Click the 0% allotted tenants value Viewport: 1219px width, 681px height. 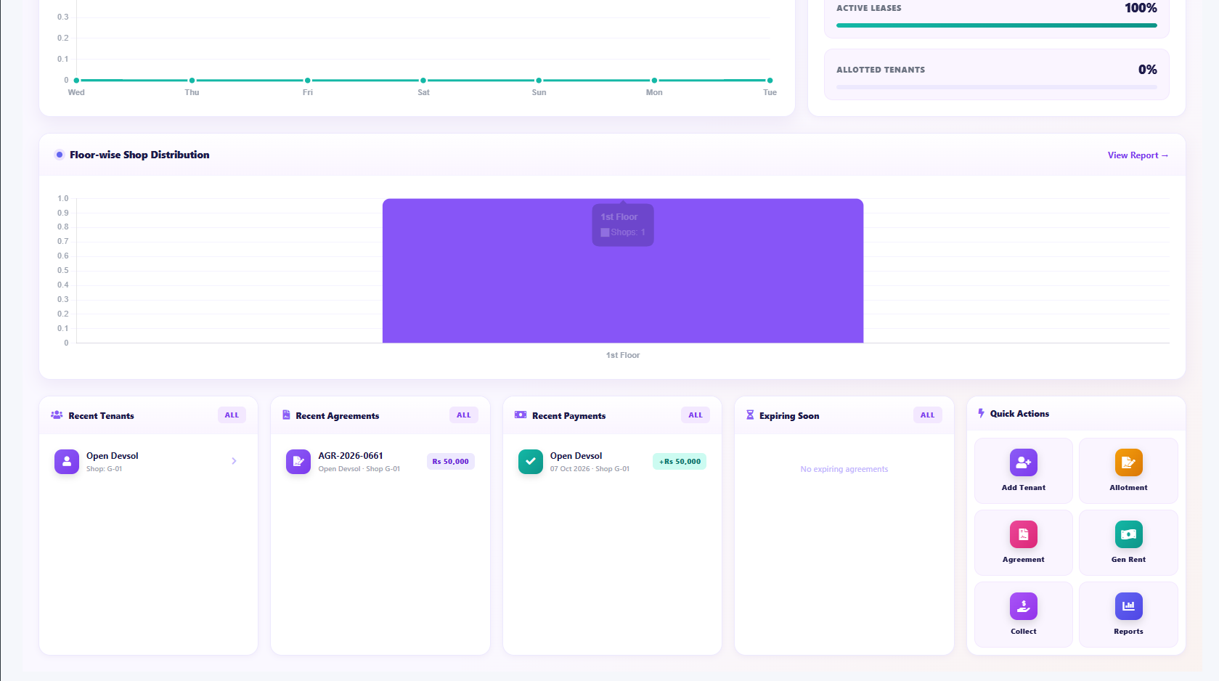click(x=1148, y=70)
